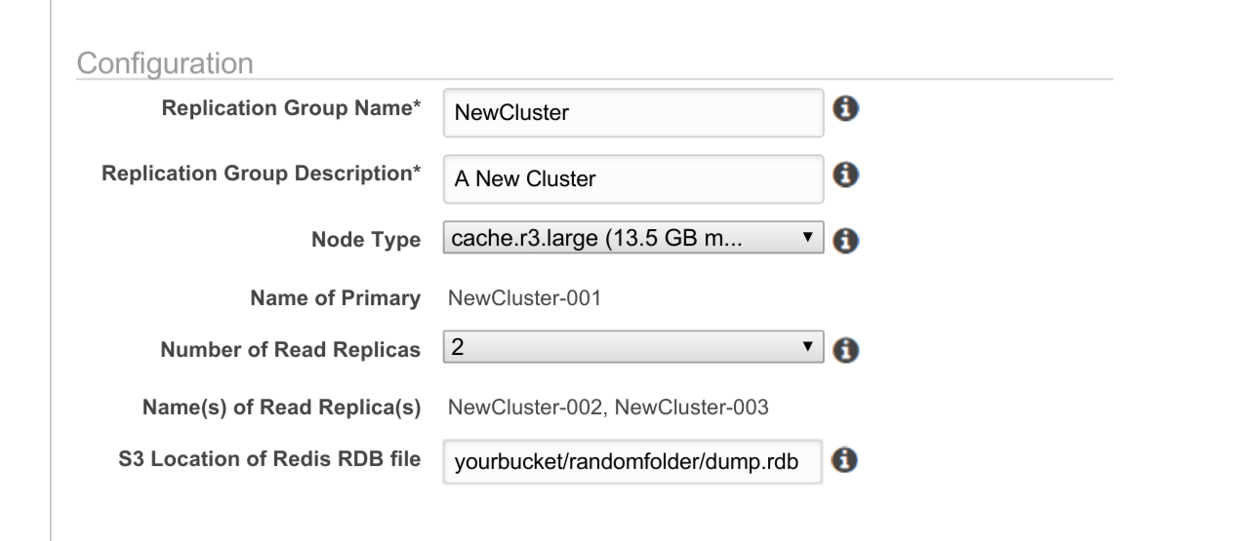
Task: Show info for Number of Read Replicas
Action: (847, 350)
